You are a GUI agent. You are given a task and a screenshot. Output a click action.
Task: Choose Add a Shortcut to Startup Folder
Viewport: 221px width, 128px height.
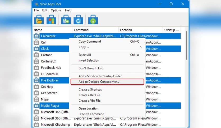click(107, 76)
